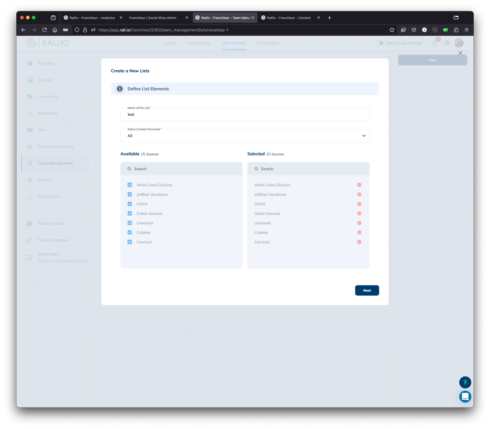Click the Next button
Screen dimensions: 490x429
[x=367, y=290]
